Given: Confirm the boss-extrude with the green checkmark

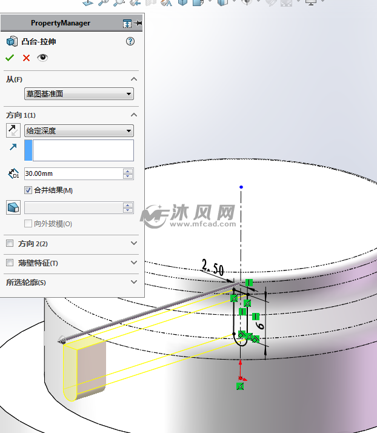Looking at the screenshot, I should [10, 58].
